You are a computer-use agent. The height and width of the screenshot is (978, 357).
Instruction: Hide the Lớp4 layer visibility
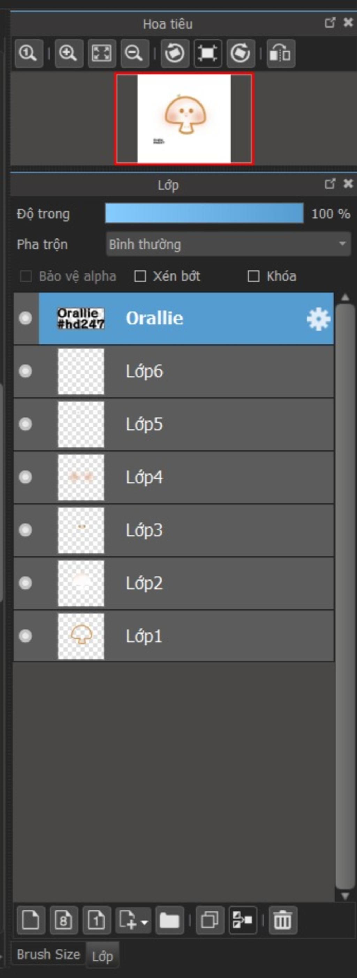point(25,477)
